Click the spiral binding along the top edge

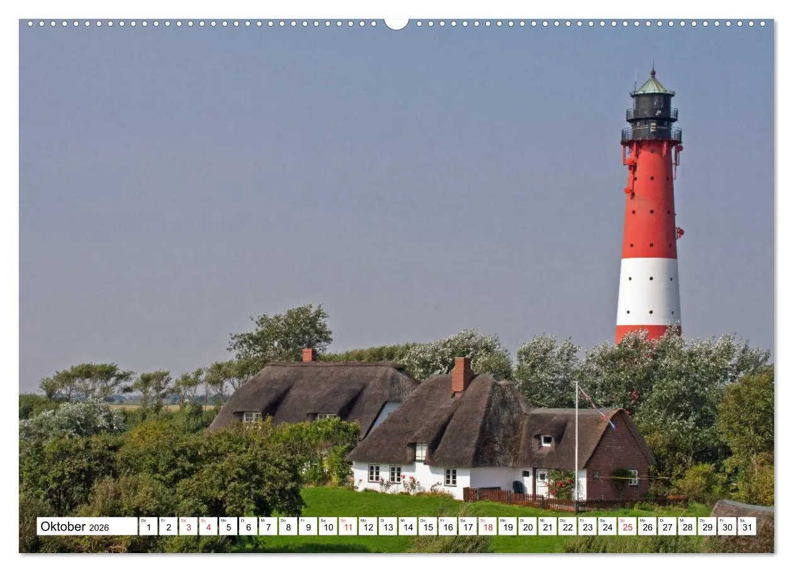point(252,22)
